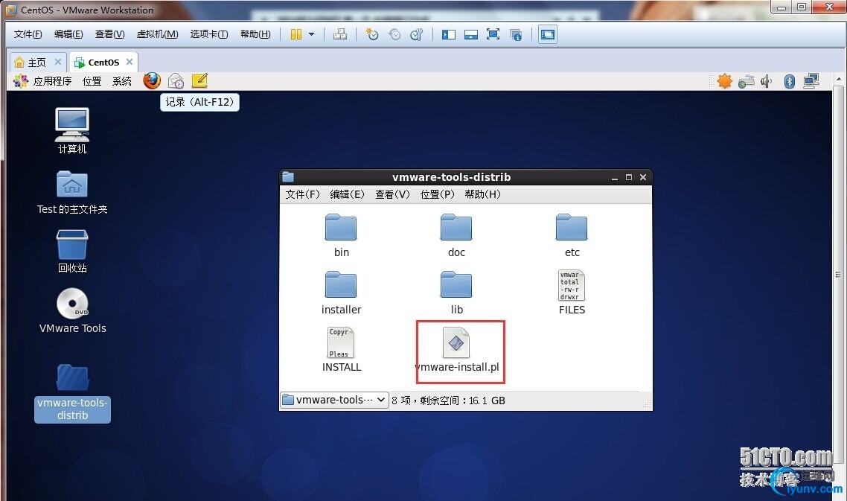This screenshot has width=847, height=501.
Task: Click the folder icon in file window title bar
Action: pyautogui.click(x=288, y=176)
